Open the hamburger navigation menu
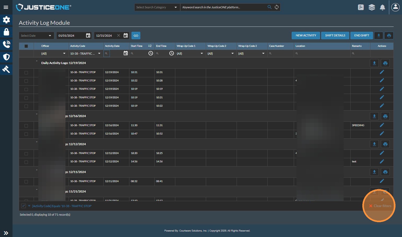Image resolution: width=402 pixels, height=237 pixels. pos(6,7)
